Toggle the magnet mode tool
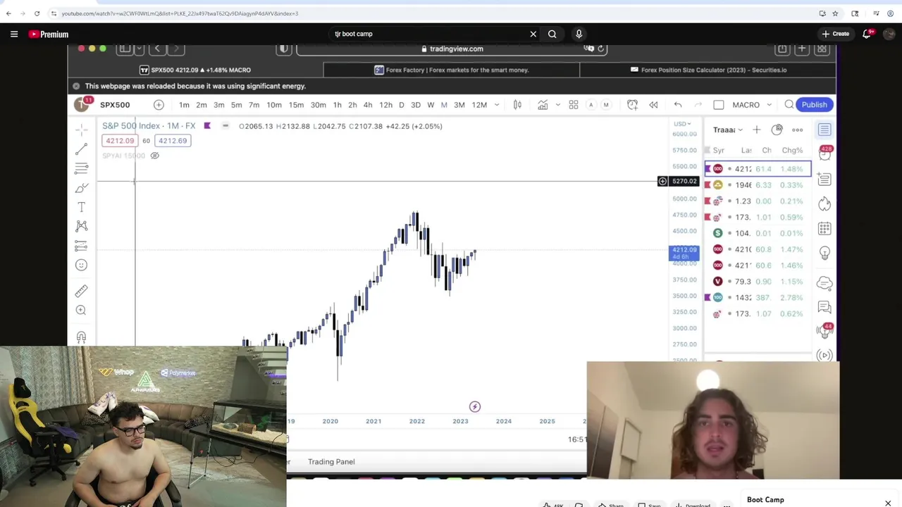Image resolution: width=902 pixels, height=507 pixels. (x=82, y=337)
